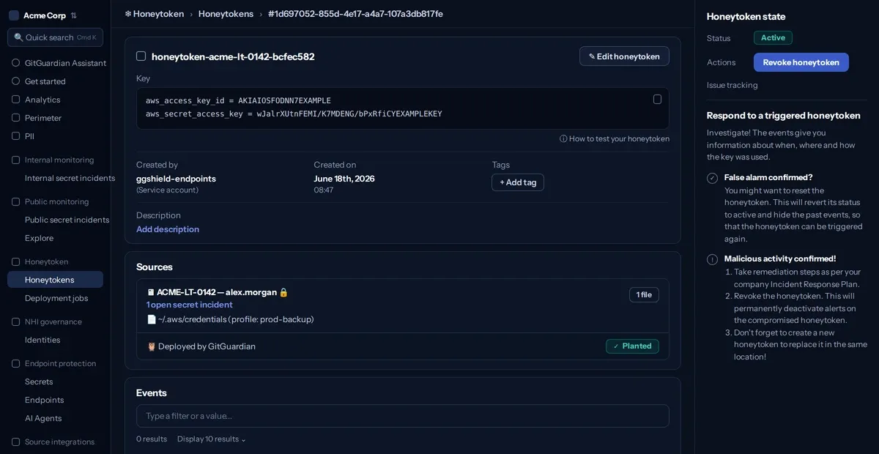Click the ggshield-endpoints creator name
The image size is (879, 454).
[176, 179]
